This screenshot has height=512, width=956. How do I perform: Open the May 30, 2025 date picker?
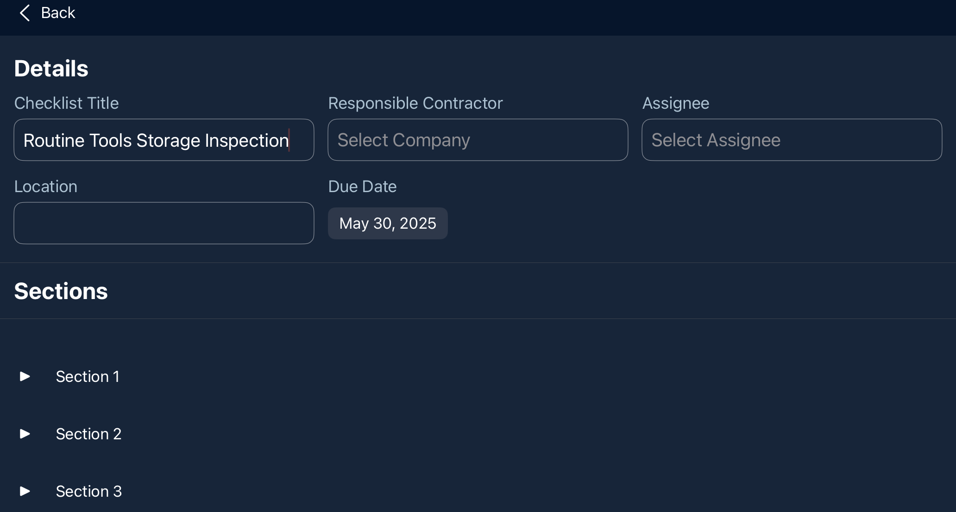[388, 223]
